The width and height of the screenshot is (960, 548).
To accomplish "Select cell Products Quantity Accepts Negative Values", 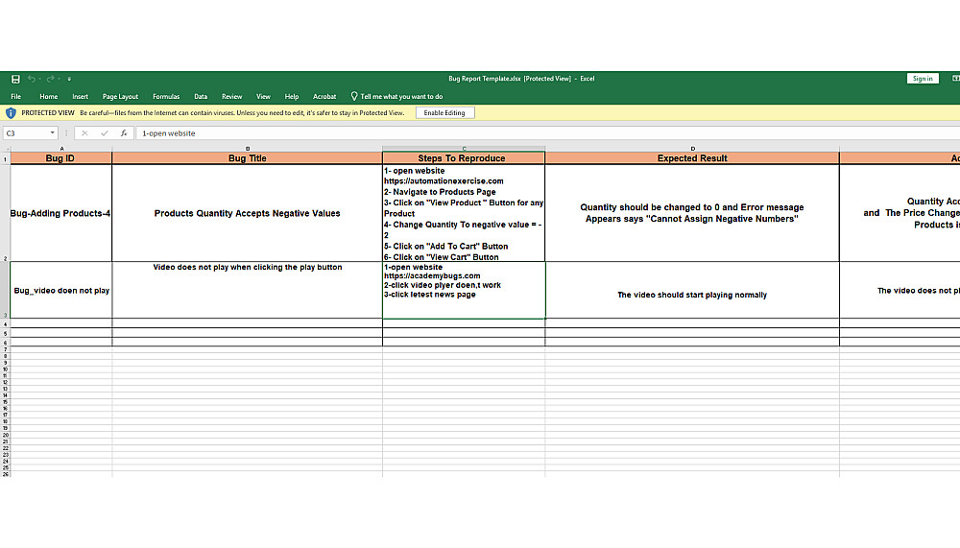I will (248, 213).
